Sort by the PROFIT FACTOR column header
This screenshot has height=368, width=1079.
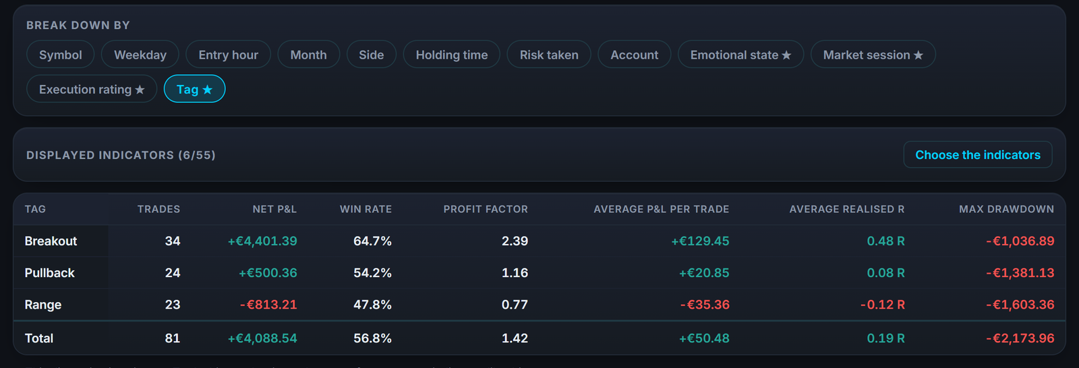pyautogui.click(x=486, y=209)
